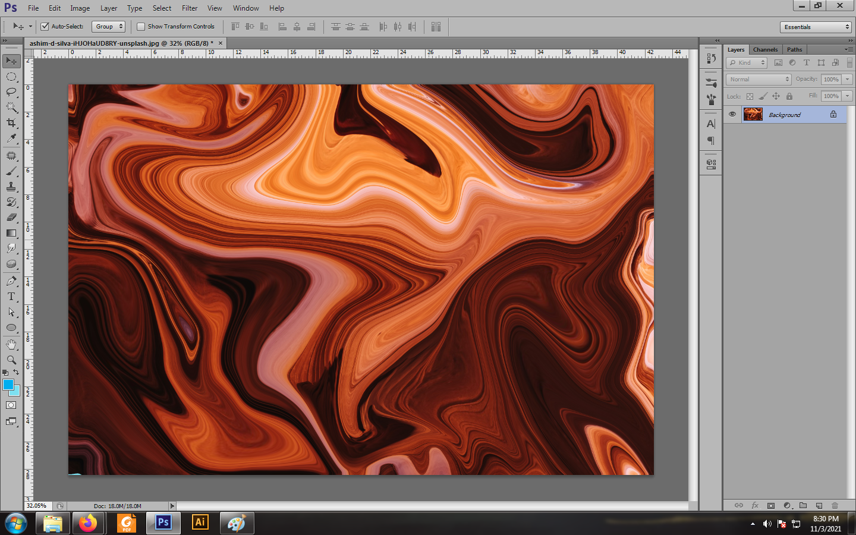Activate the Zoom tool
The image size is (856, 535).
11,360
